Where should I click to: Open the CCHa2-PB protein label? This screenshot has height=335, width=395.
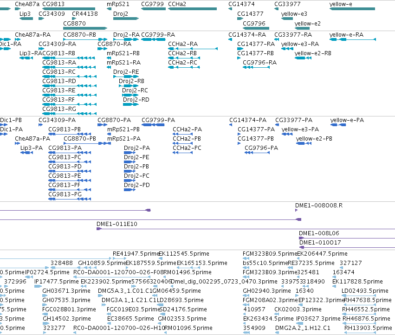pos(187,139)
